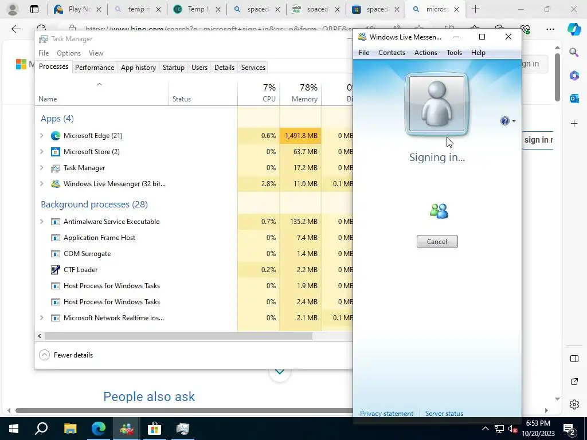Open Windows Start menu
Image resolution: width=587 pixels, height=440 pixels.
tap(14, 429)
